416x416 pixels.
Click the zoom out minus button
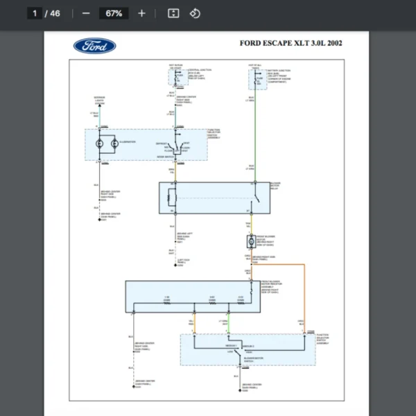pos(85,13)
